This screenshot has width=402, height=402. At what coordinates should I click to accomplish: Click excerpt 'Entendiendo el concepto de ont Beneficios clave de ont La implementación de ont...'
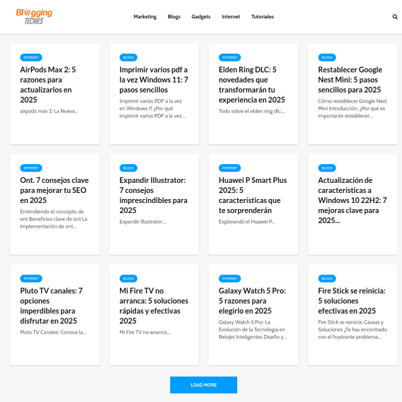pos(54,219)
